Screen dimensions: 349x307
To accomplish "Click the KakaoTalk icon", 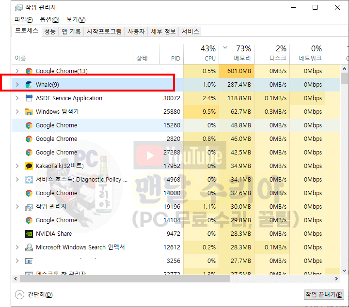I will pyautogui.click(x=29, y=166).
